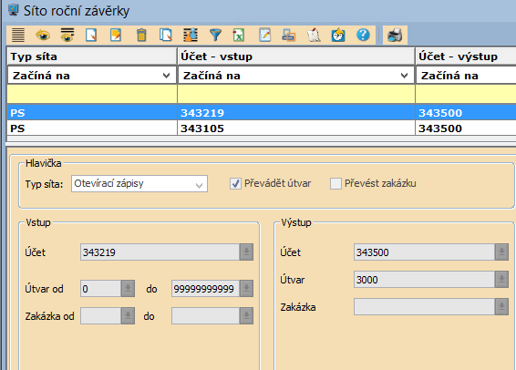This screenshot has width=516, height=370.
Task: Select the row with account 343105
Action: 262,128
